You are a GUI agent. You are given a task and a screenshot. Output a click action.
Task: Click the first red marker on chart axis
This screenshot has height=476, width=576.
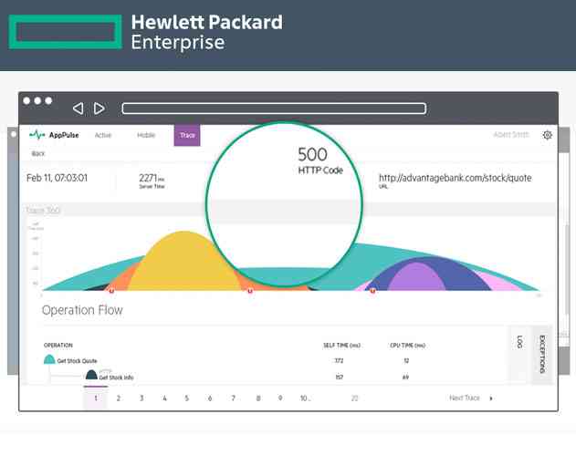click(111, 291)
